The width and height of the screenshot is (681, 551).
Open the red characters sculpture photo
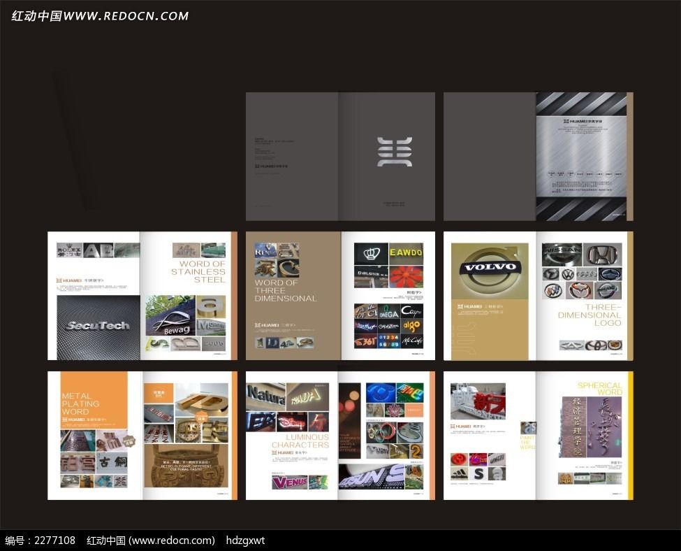click(478, 401)
